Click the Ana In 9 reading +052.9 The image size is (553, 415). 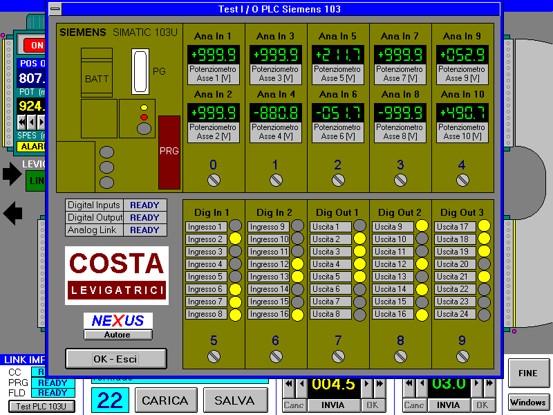pos(462,55)
